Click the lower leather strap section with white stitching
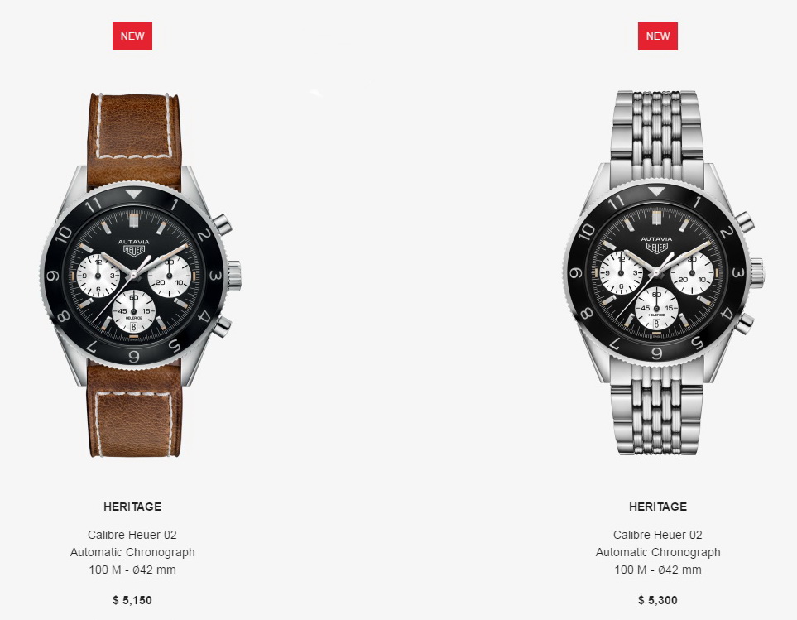This screenshot has width=797, height=620. [x=135, y=411]
